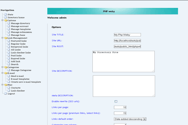188x125 pixels.
Task: Click the Site DESCRIPTION text area
Action: coord(124,62)
